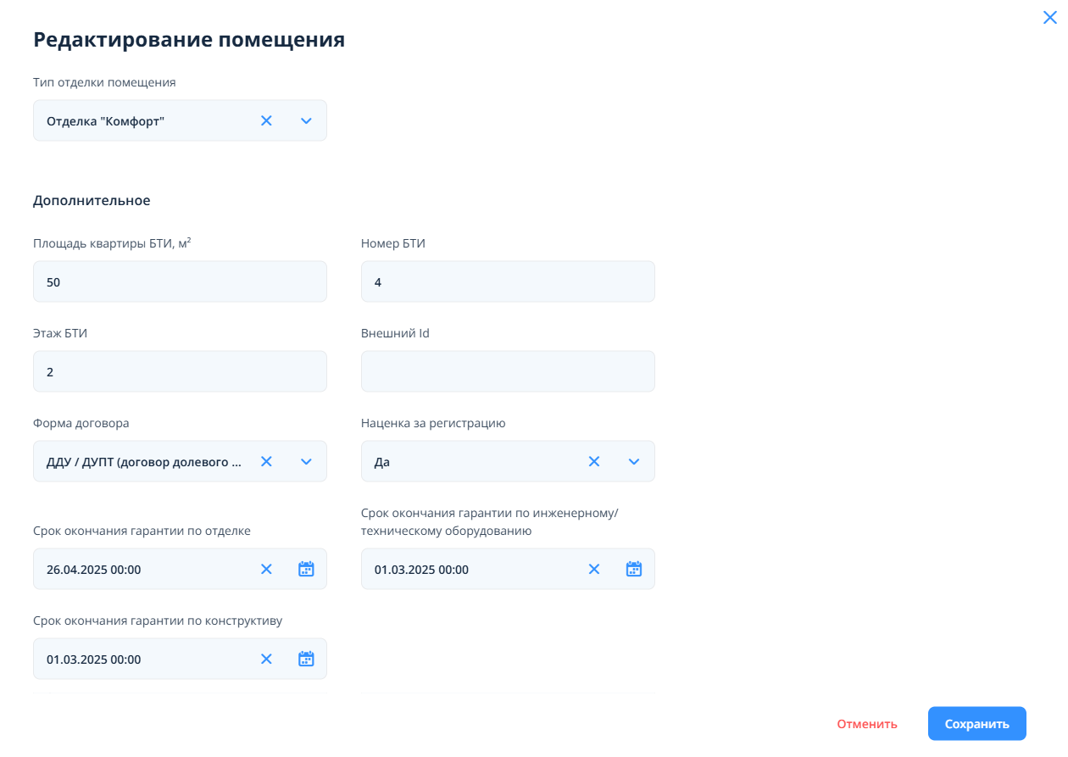
Task: Clear the "Отделка Комфорт" finish type selection
Action: (x=266, y=121)
